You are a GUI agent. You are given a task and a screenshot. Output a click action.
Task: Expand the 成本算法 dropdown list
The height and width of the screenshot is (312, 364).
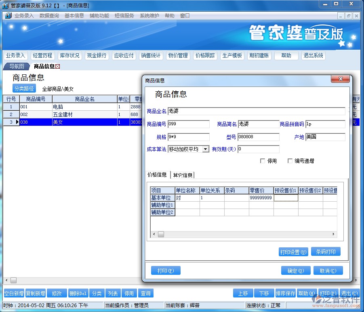(x=205, y=149)
